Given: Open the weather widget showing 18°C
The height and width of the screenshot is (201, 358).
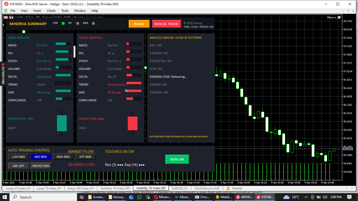Looking at the screenshot, I should [x=291, y=197].
